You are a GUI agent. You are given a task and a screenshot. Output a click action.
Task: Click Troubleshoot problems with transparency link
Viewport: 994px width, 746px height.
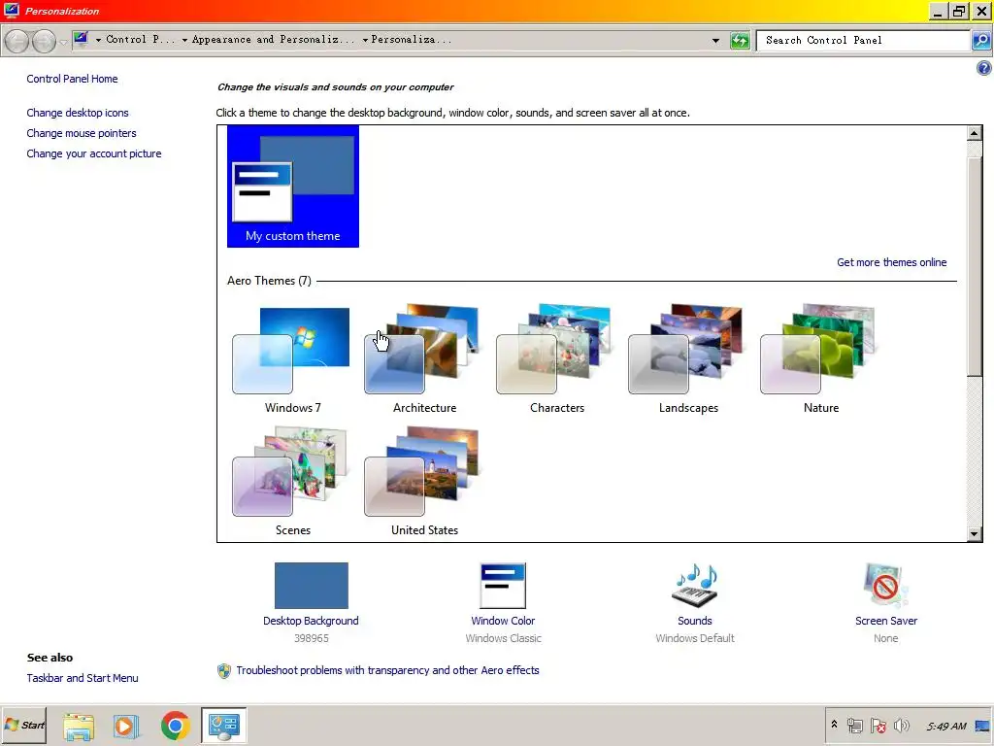[x=387, y=670]
